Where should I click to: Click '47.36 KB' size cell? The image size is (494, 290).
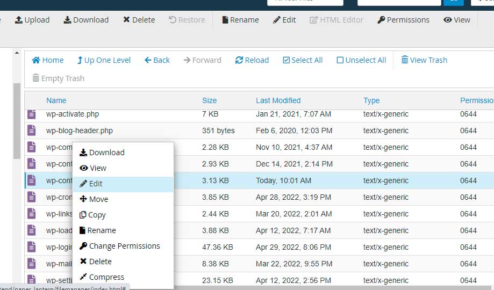coord(217,247)
